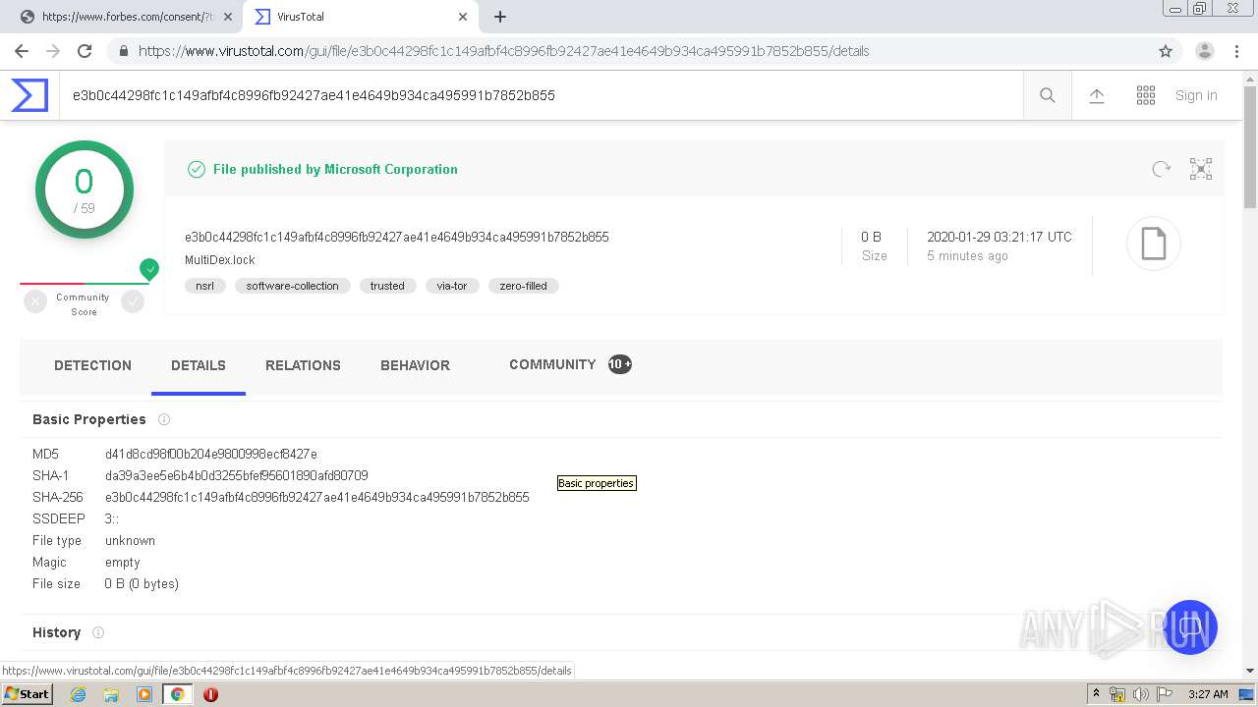Click Basic Properties info icon
The height and width of the screenshot is (707, 1258).
pos(164,419)
